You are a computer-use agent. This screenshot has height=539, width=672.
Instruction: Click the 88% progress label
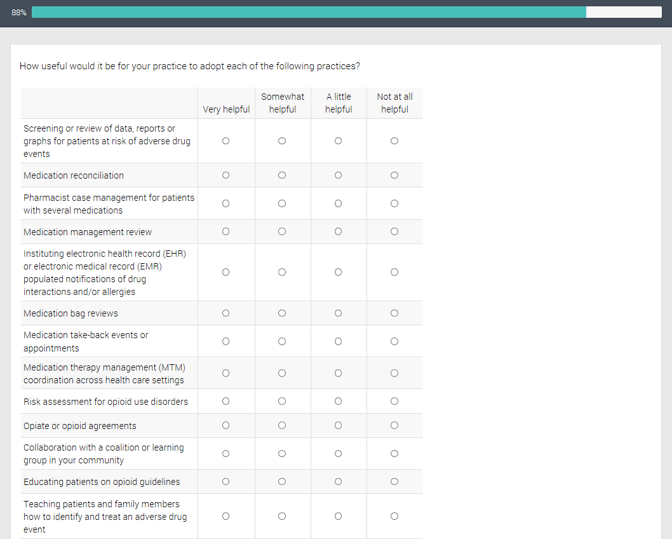[19, 13]
